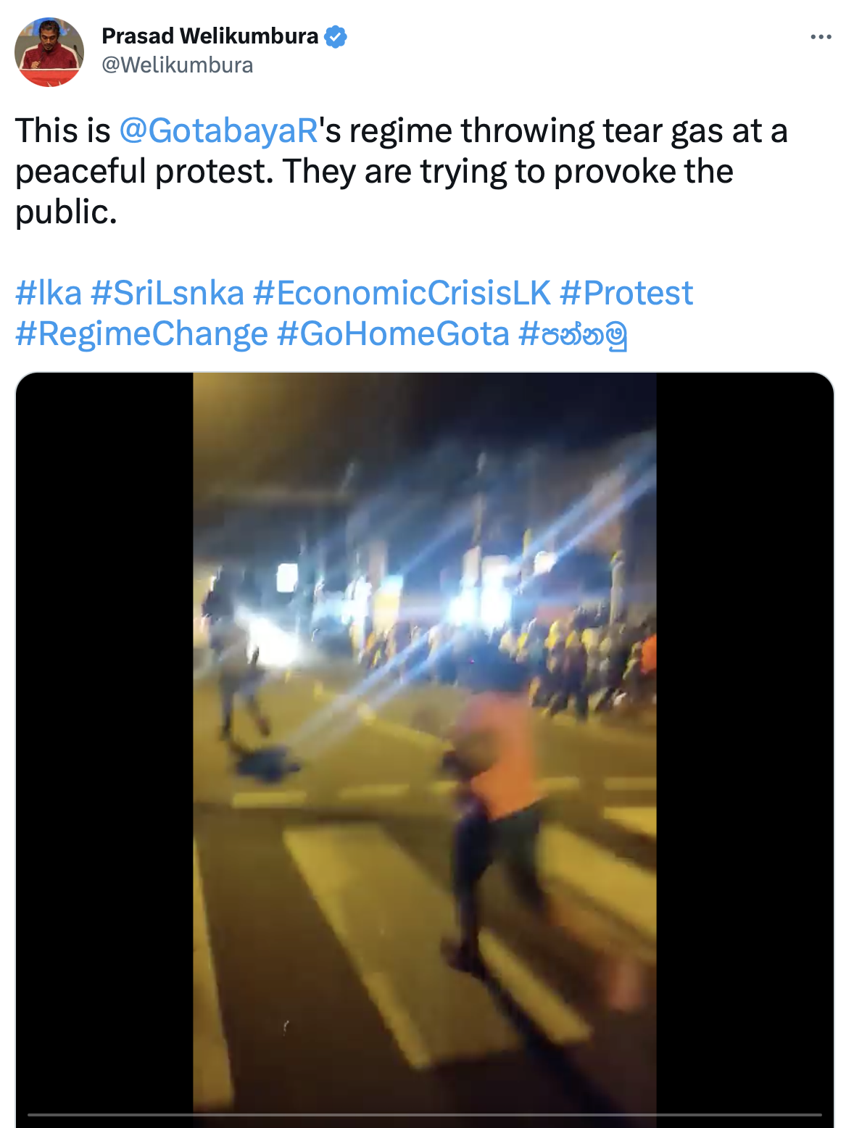Click the #Protest hashtag

click(626, 293)
